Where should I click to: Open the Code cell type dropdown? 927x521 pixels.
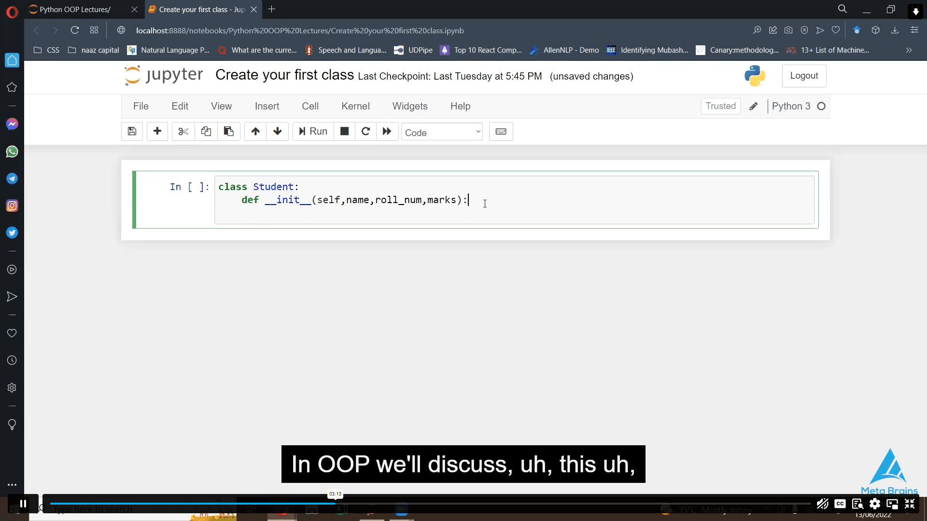click(x=441, y=132)
